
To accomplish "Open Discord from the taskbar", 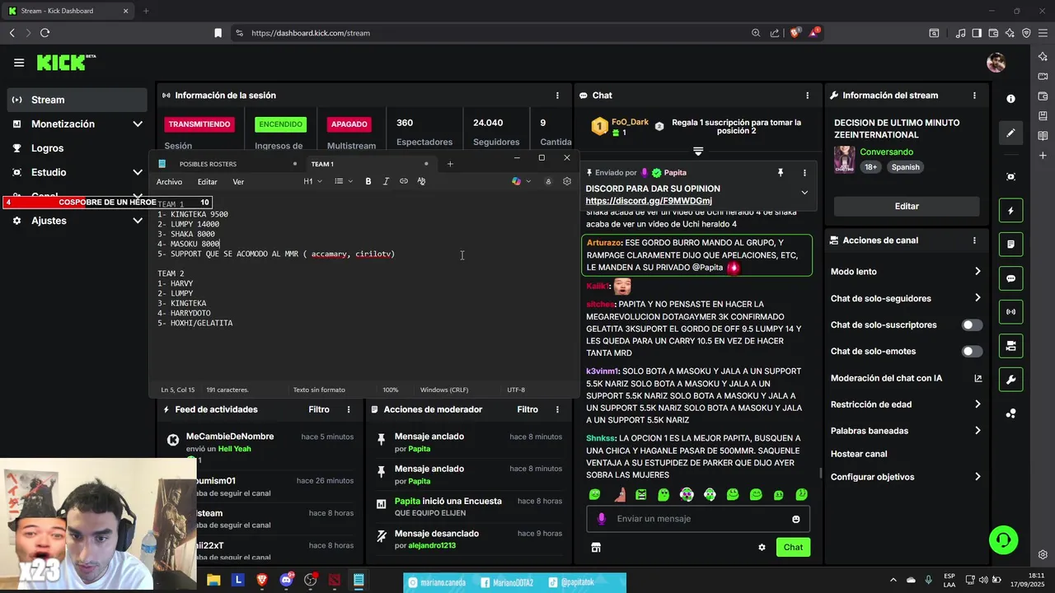I will coord(286,580).
